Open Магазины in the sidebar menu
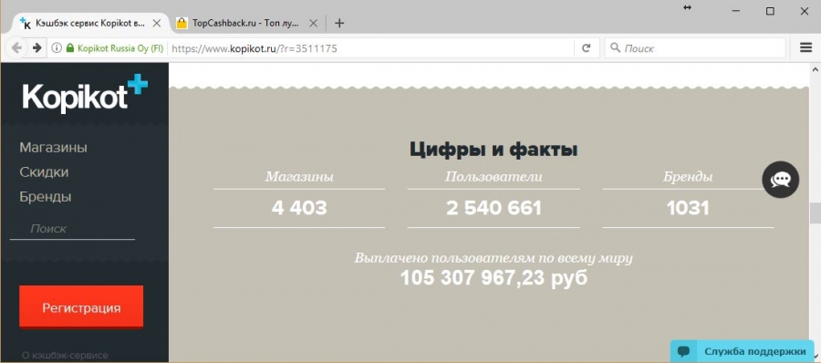The width and height of the screenshot is (821, 363). 54,148
